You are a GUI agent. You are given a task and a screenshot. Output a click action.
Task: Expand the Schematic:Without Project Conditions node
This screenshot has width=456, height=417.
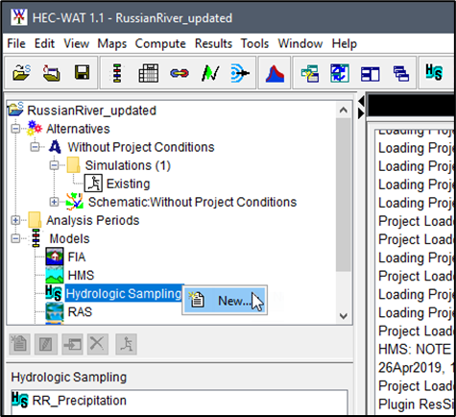[x=54, y=202]
